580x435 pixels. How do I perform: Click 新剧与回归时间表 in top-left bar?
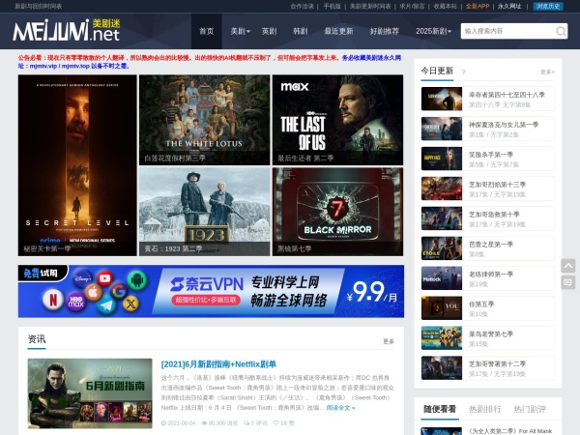pyautogui.click(x=39, y=7)
